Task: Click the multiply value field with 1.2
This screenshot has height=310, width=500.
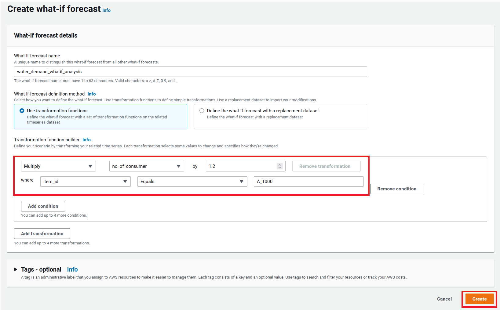Action: pos(246,166)
